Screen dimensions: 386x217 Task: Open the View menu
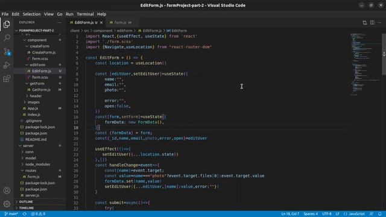click(49, 14)
